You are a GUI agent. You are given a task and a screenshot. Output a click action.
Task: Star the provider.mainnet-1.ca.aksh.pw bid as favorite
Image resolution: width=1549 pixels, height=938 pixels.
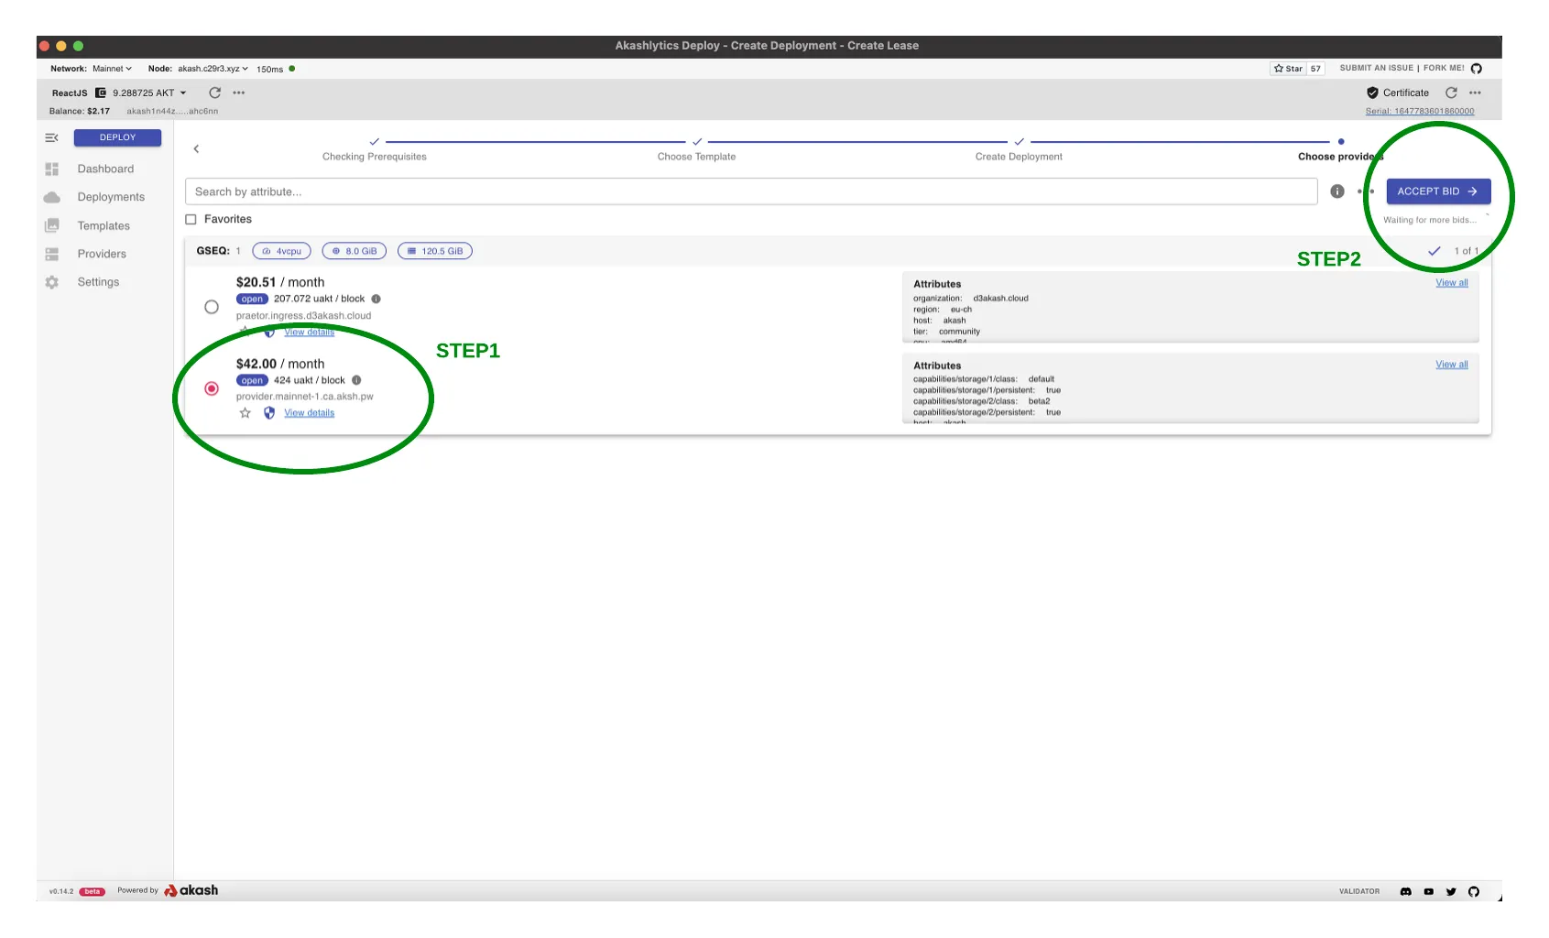click(x=245, y=413)
